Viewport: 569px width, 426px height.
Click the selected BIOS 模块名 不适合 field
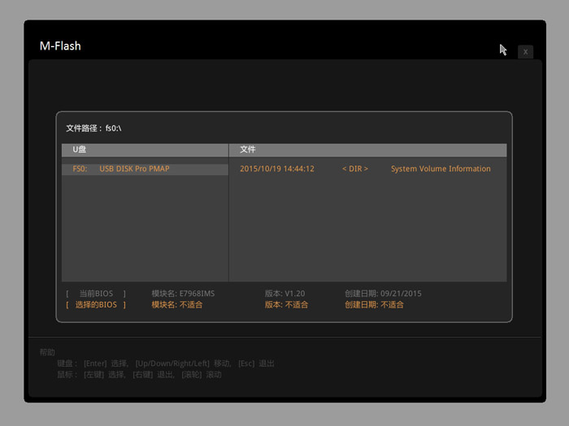[x=176, y=304]
